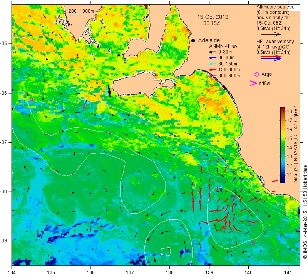This screenshot has width=308, height=277.
Task: Click the longitude label 135 on bottom axis
Action: pos(51,272)
